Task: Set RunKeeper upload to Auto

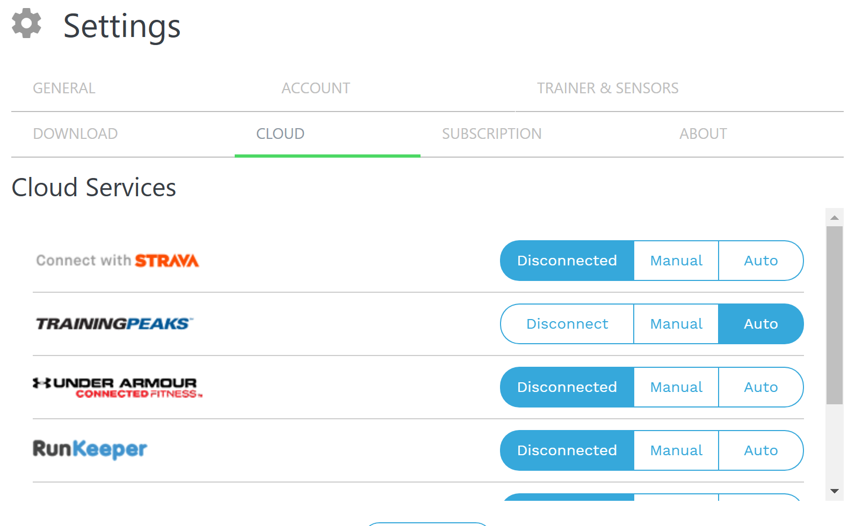Action: click(761, 450)
